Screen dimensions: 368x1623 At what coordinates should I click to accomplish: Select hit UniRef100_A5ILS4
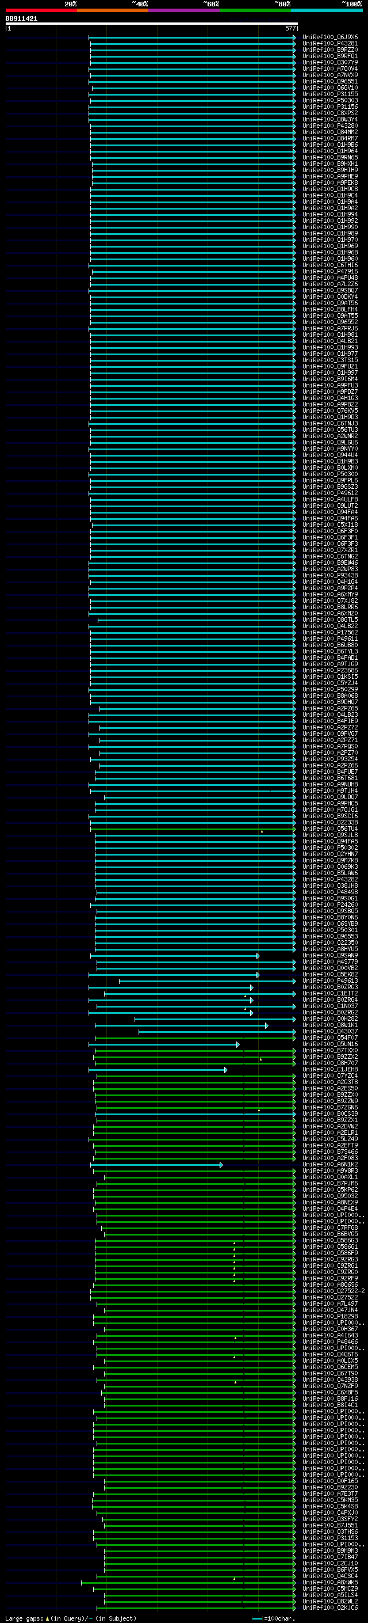pyautogui.click(x=330, y=1595)
